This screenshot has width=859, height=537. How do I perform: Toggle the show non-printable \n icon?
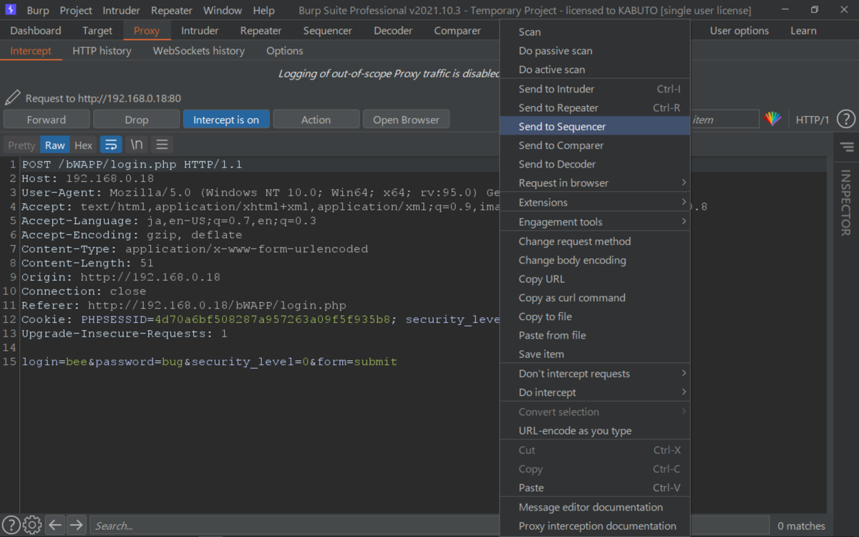pos(136,145)
